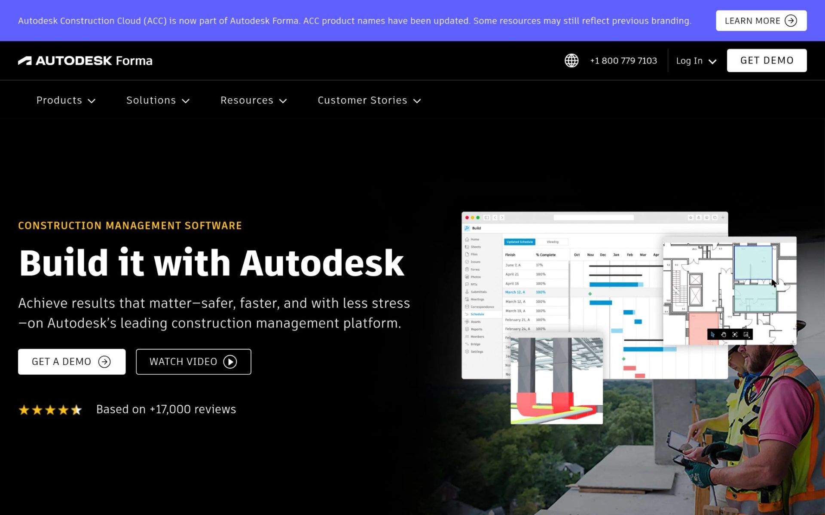This screenshot has width=825, height=515.
Task: Click the play icon on Watch Video
Action: (x=230, y=362)
